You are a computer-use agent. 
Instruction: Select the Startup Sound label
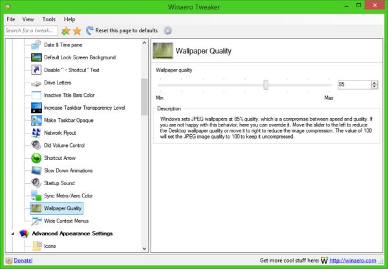(x=59, y=183)
